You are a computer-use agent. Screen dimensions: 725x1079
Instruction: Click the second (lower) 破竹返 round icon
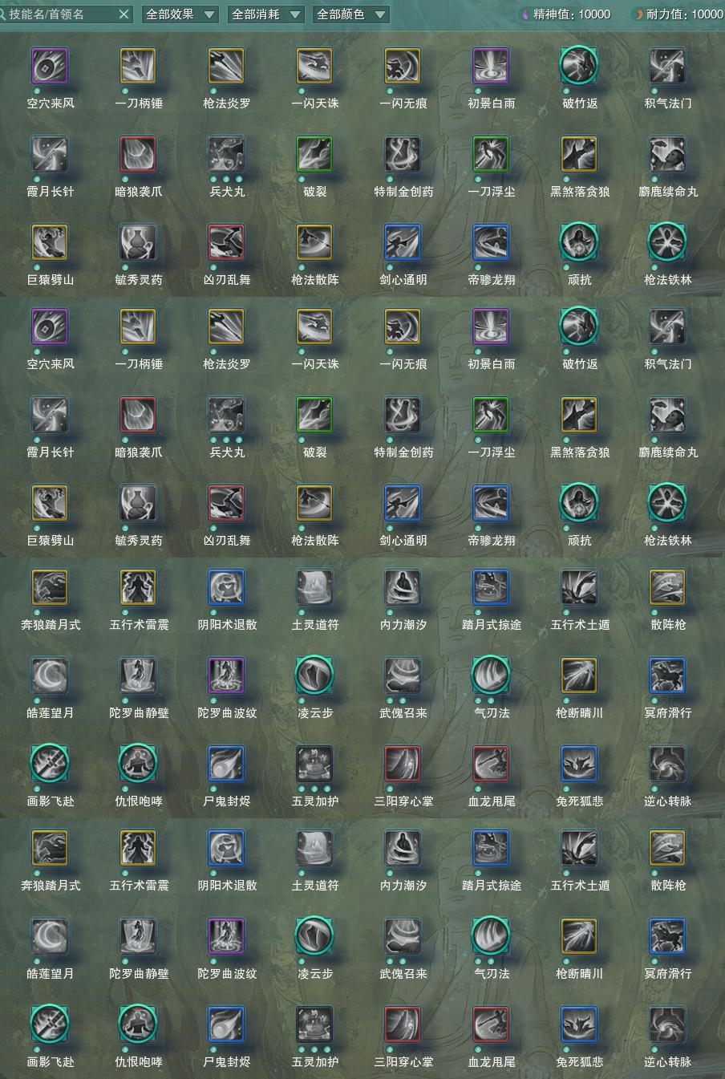tap(579, 327)
